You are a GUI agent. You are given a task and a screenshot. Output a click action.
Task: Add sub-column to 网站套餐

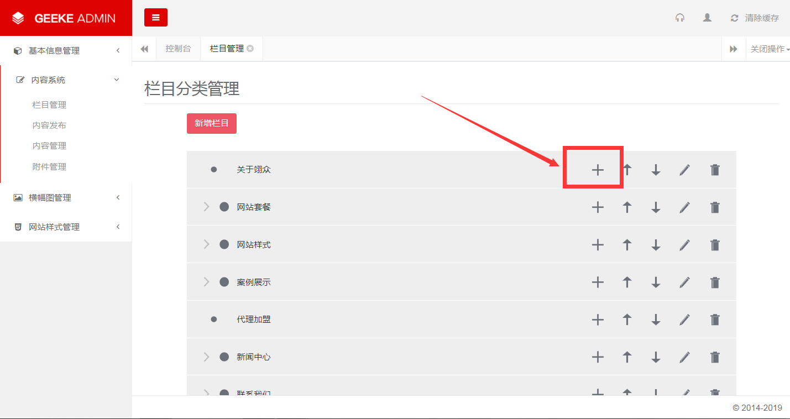tap(598, 207)
